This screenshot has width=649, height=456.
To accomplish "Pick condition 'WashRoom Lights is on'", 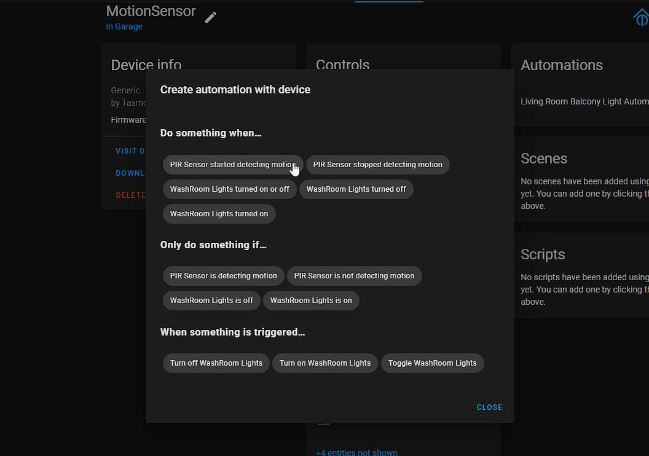I will (x=311, y=301).
